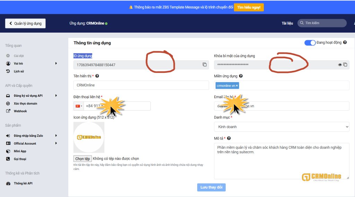Click help icon next to Mô tả

click(229, 138)
